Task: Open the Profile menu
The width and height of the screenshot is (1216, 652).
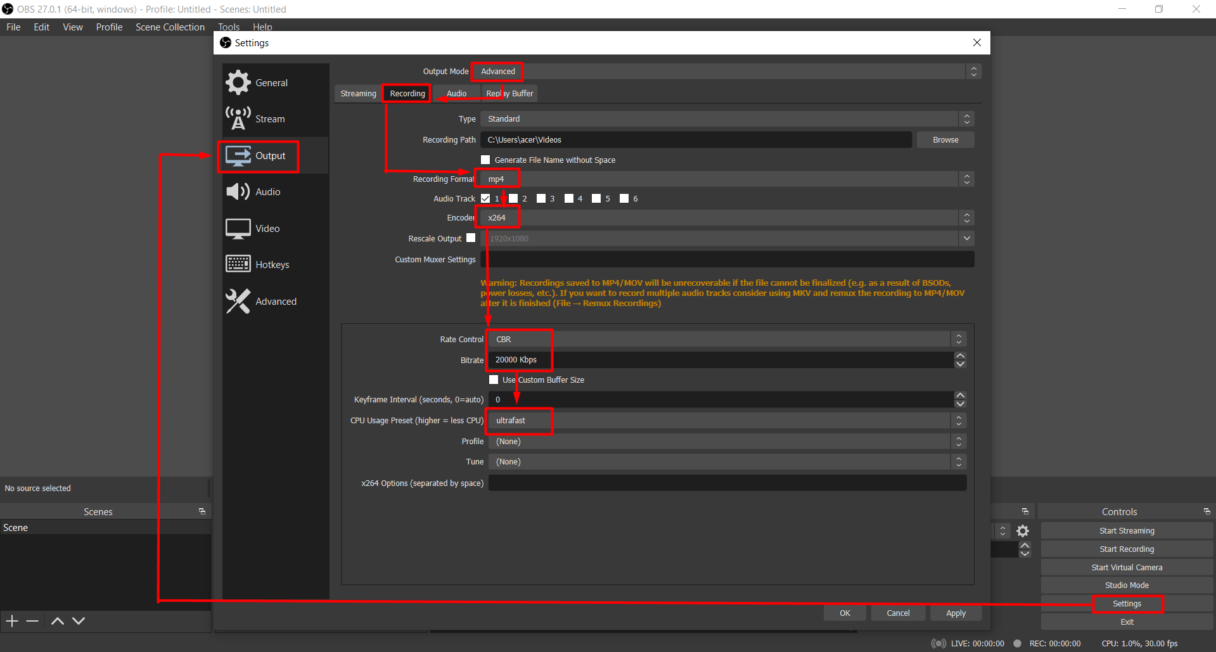Action: pos(109,27)
